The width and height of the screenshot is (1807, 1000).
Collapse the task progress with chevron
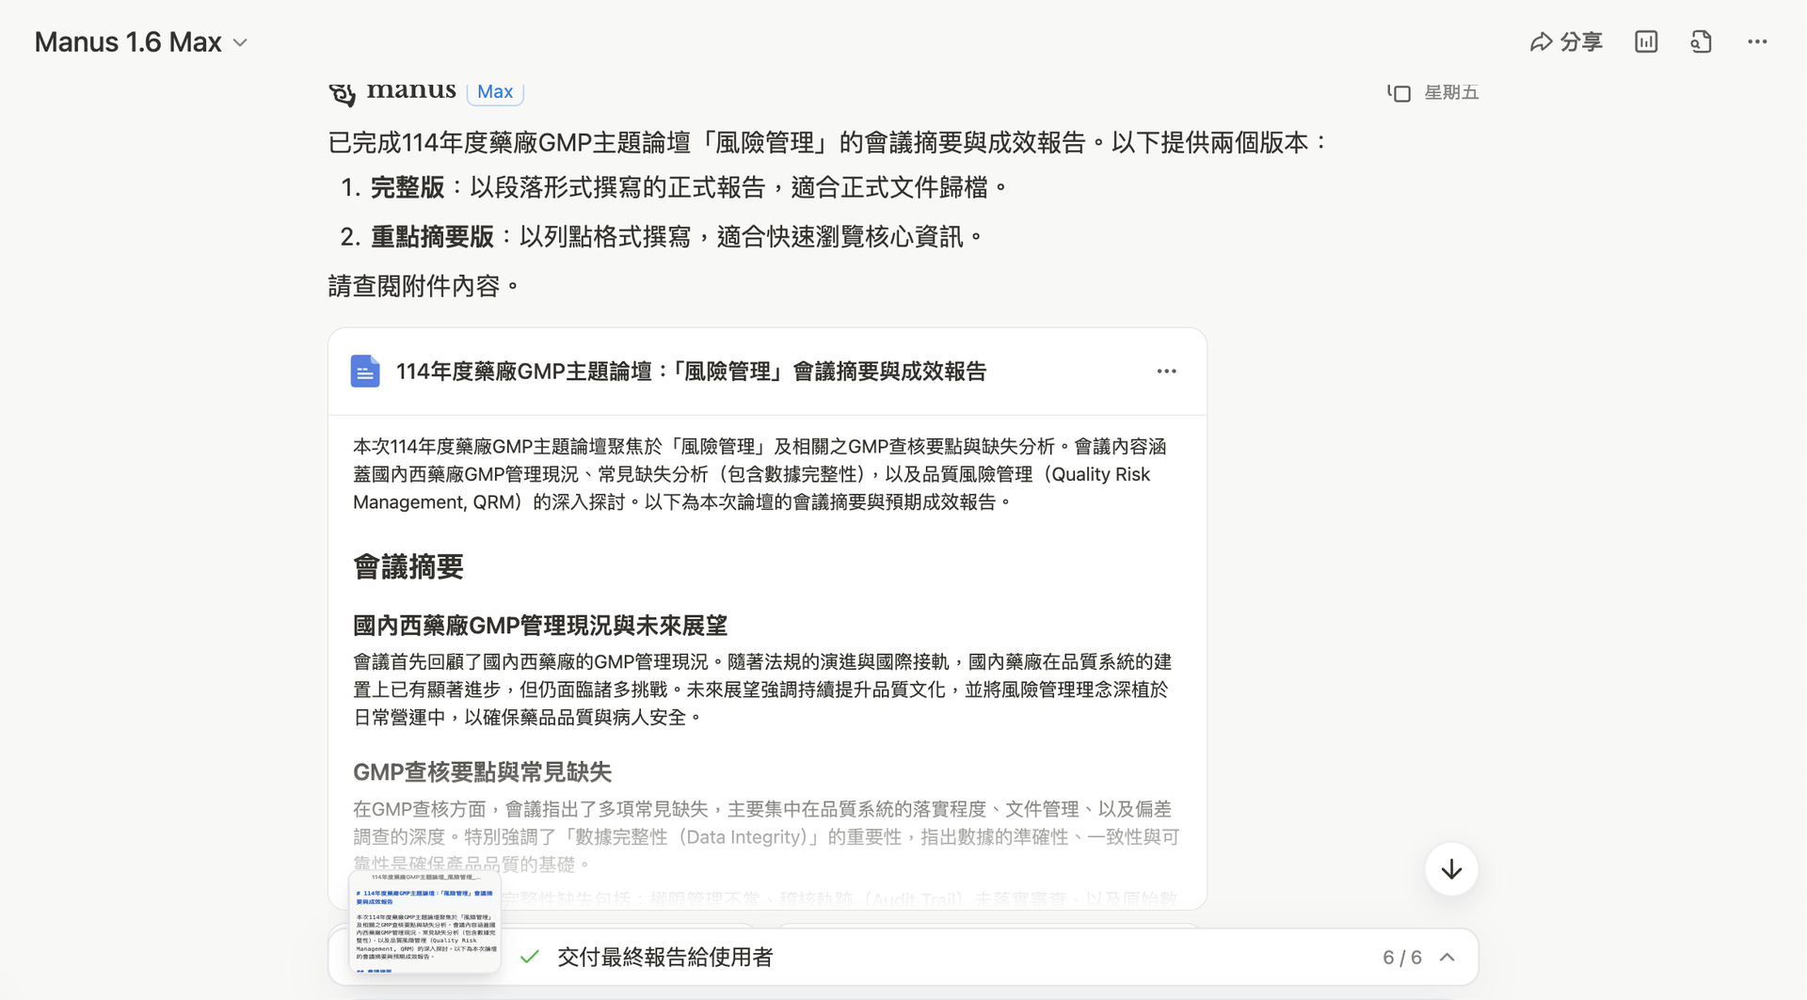[x=1447, y=958]
